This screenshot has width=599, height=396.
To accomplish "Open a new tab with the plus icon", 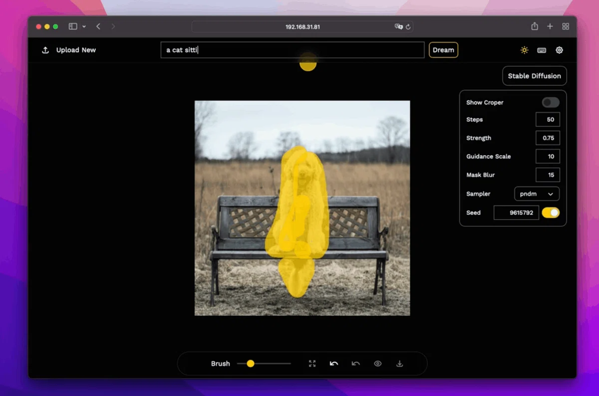I will tap(550, 26).
